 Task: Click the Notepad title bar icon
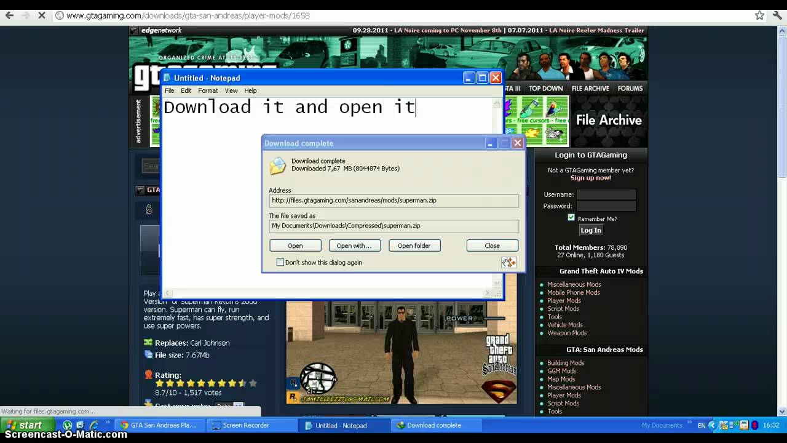(x=167, y=78)
